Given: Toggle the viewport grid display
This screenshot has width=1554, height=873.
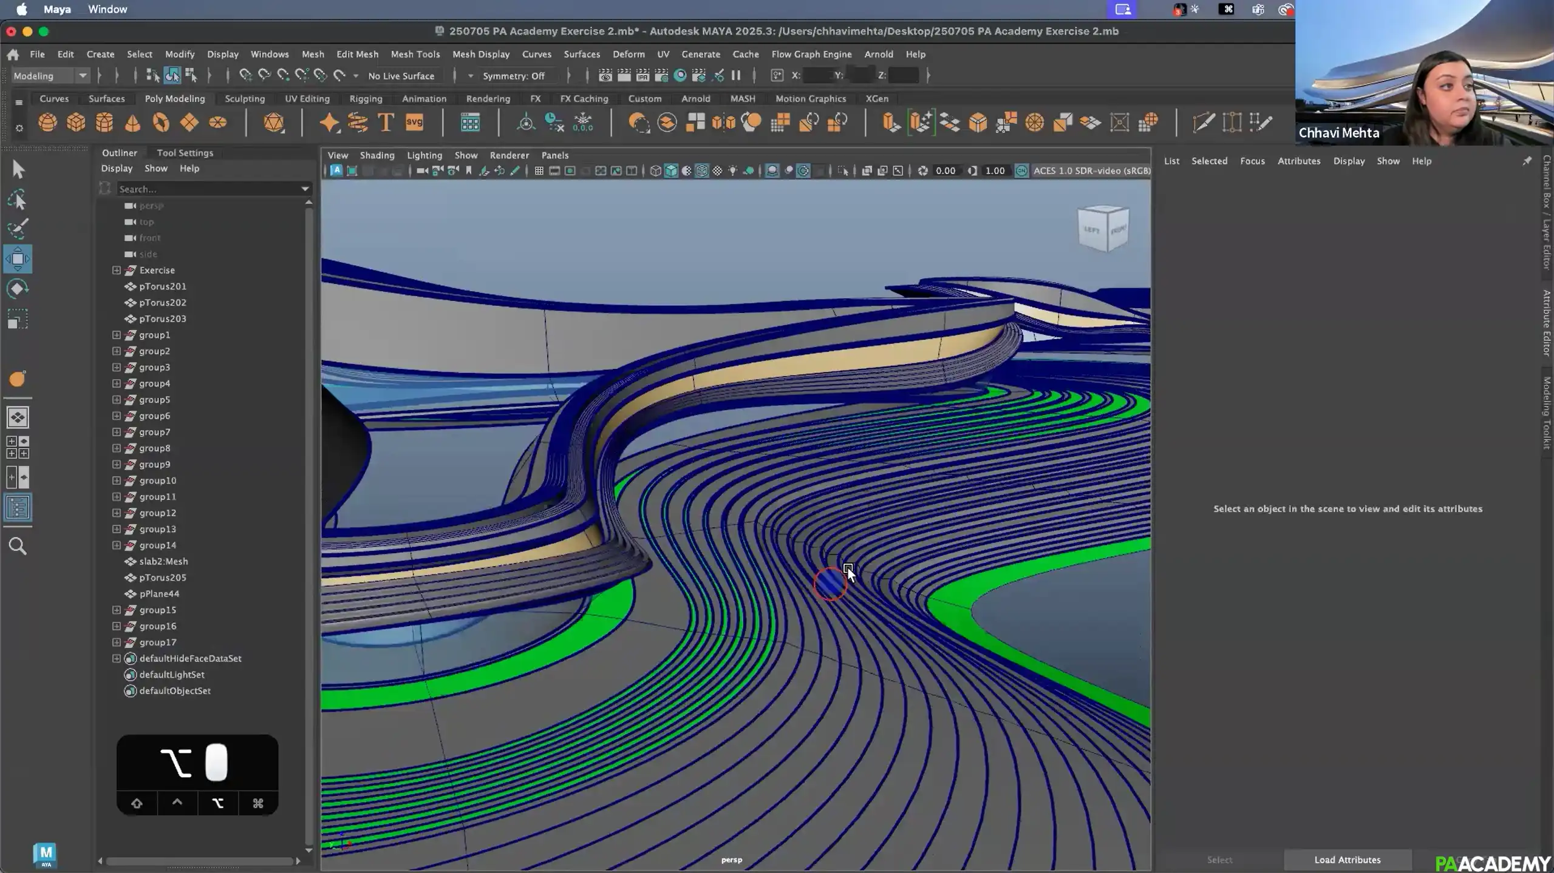Looking at the screenshot, I should [x=539, y=170].
